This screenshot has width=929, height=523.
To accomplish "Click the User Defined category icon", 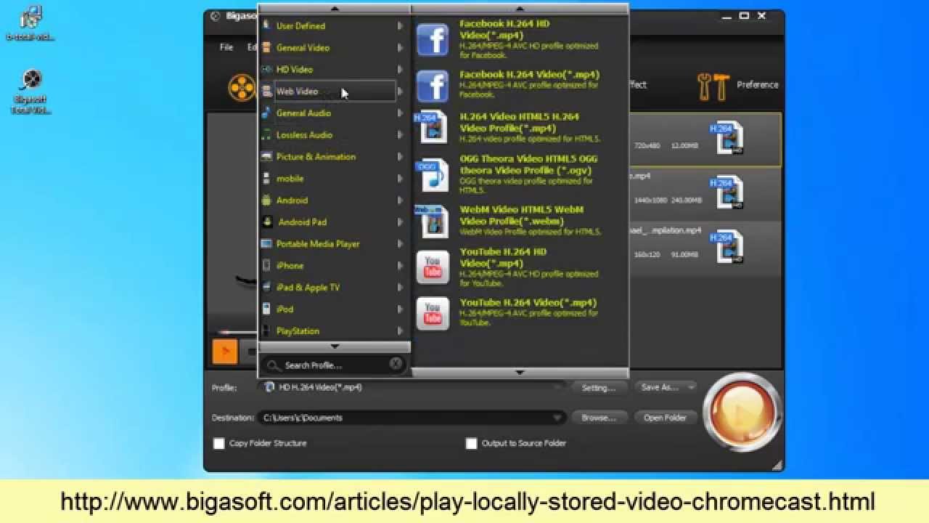I will [266, 26].
